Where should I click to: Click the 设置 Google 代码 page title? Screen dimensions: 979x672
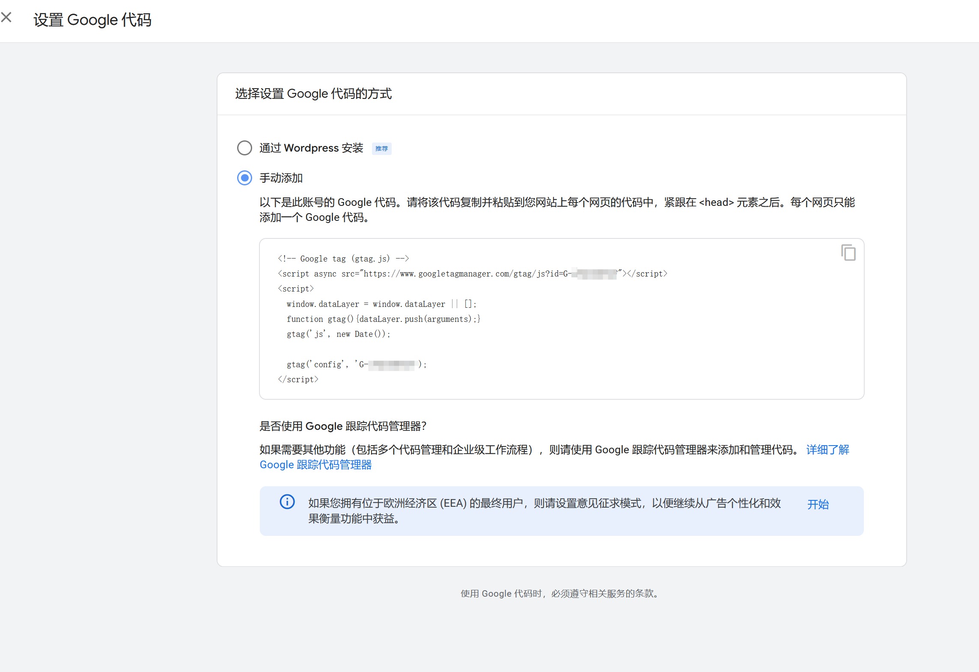92,20
